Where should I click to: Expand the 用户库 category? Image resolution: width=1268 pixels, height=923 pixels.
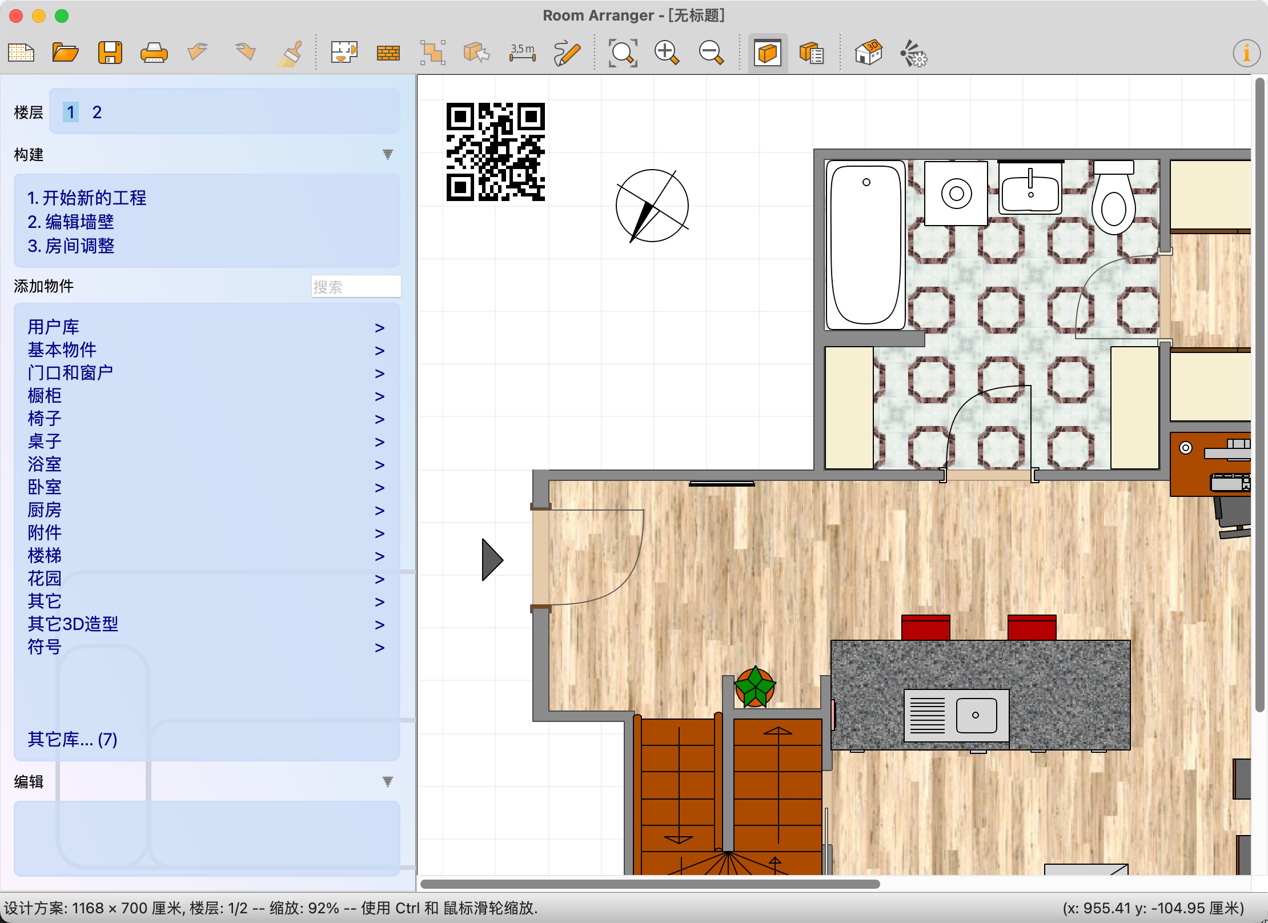tap(206, 327)
